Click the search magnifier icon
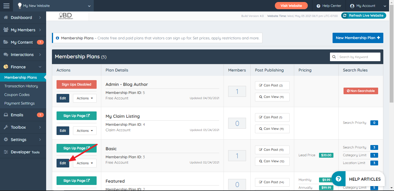394x191 pixels. (x=334, y=57)
